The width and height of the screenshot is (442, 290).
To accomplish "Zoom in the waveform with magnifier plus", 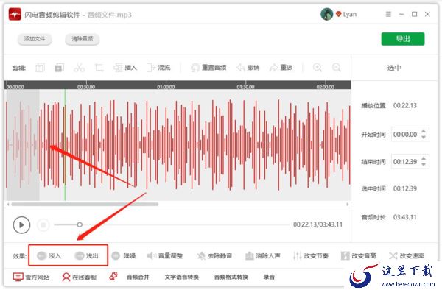I will click(318, 68).
